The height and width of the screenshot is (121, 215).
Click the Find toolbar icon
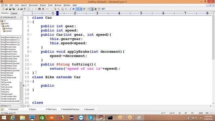tap(55, 9)
